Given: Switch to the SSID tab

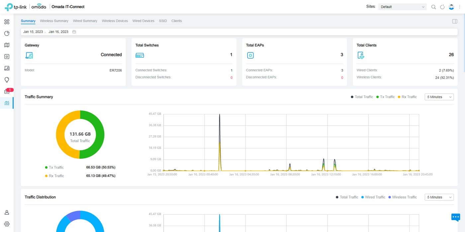Looking at the screenshot, I should click(x=163, y=21).
